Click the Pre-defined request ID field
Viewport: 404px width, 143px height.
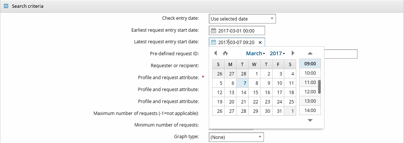(x=341, y=54)
